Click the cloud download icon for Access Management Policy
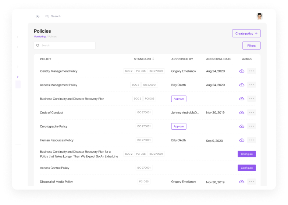 click(242, 85)
